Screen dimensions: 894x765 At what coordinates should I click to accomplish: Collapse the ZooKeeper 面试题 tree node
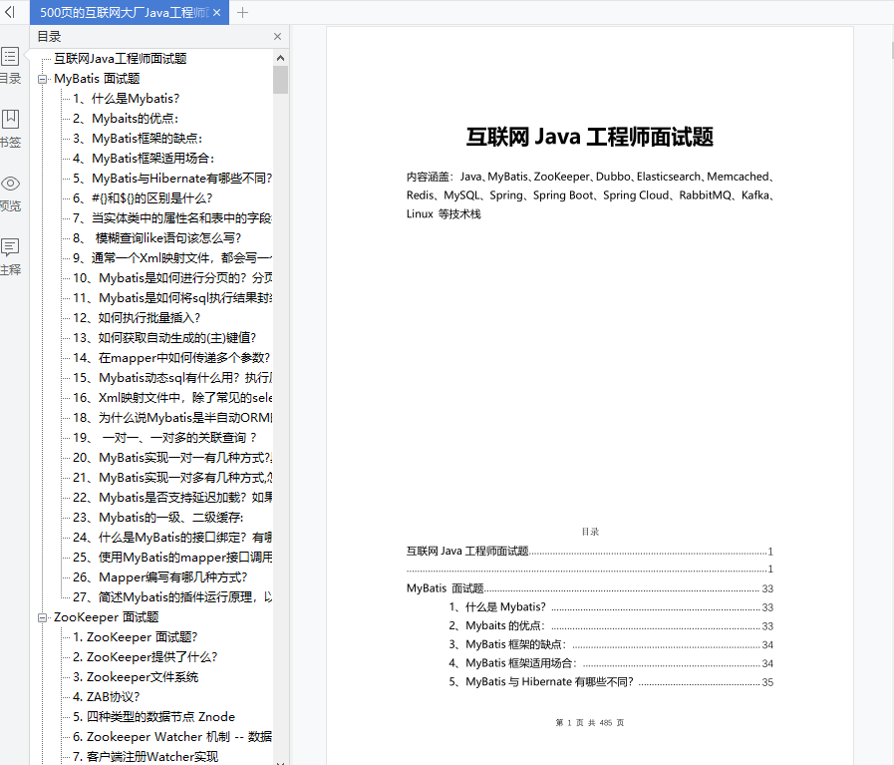(42, 617)
